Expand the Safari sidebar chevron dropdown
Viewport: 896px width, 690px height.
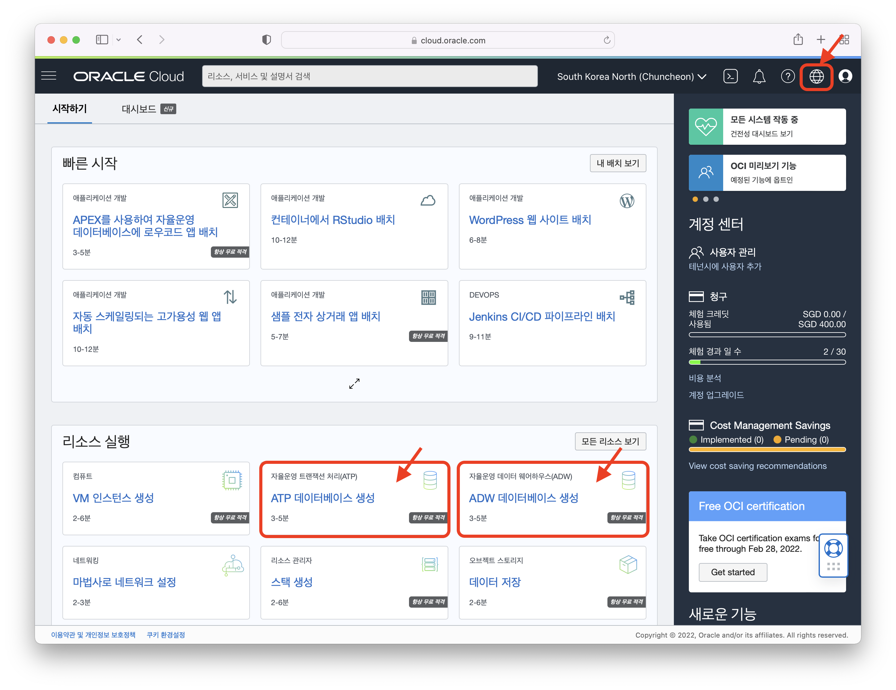[119, 40]
